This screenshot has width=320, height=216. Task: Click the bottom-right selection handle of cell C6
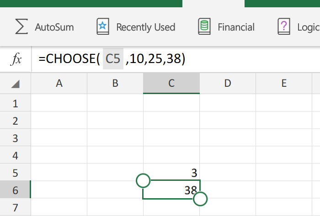(200, 199)
